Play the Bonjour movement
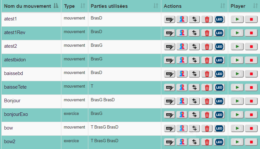Screen dimensions: 260x149 237,101
